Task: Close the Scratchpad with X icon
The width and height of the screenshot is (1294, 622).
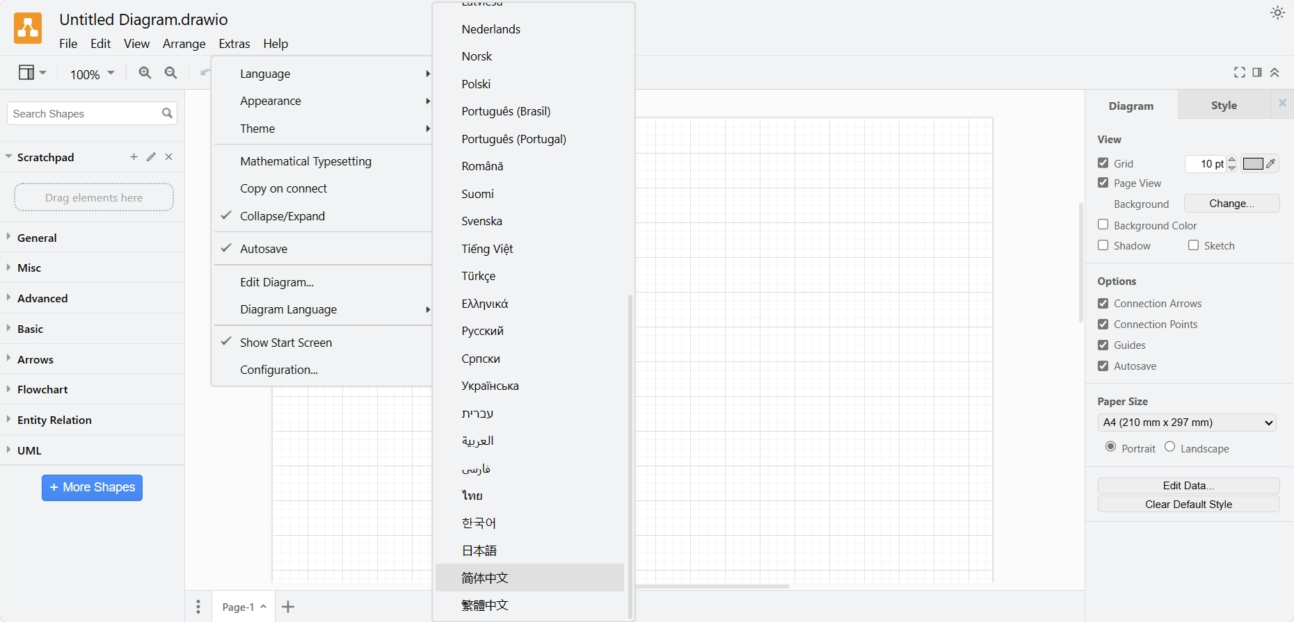Action: (168, 157)
